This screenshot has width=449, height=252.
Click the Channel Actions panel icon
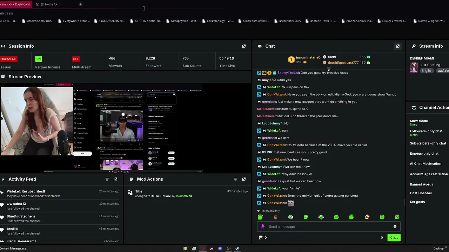click(x=414, y=107)
